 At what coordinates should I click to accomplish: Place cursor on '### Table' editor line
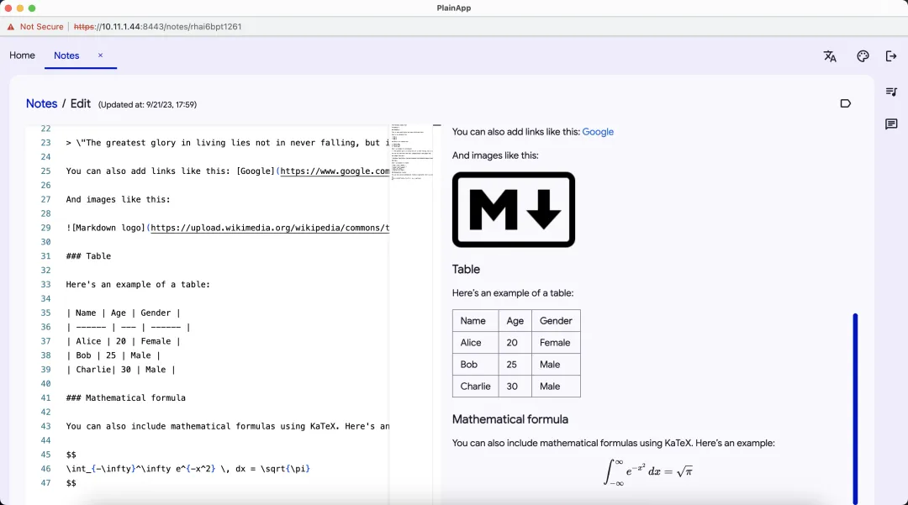coord(88,256)
